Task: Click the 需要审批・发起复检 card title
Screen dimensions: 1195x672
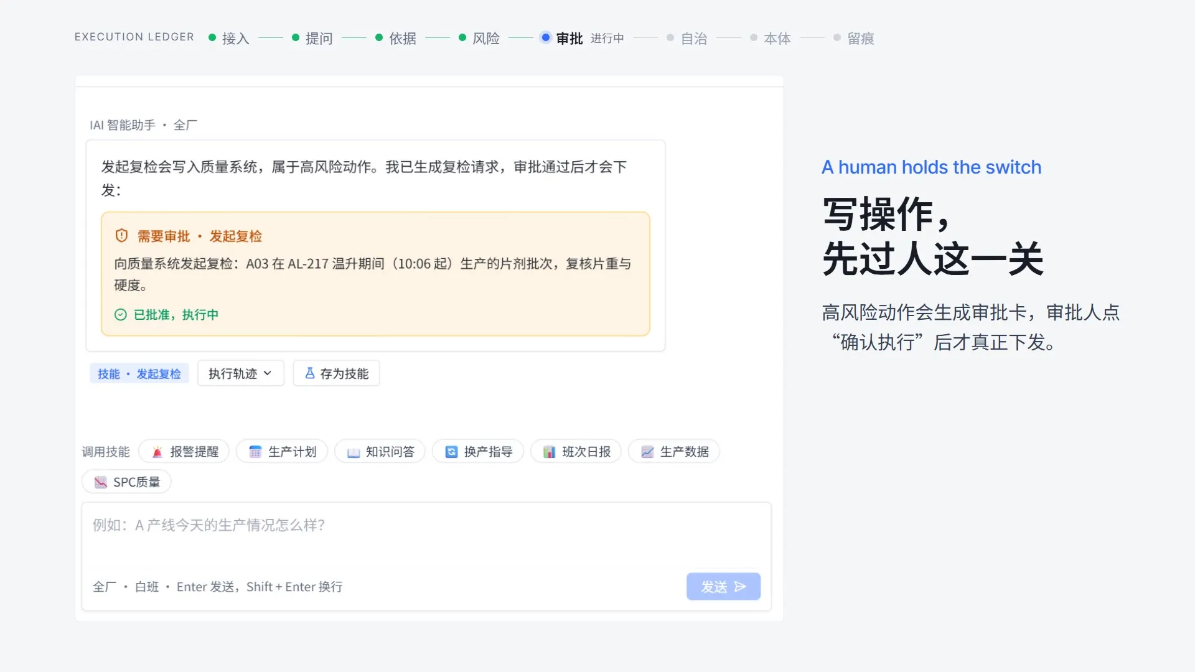Action: 200,236
